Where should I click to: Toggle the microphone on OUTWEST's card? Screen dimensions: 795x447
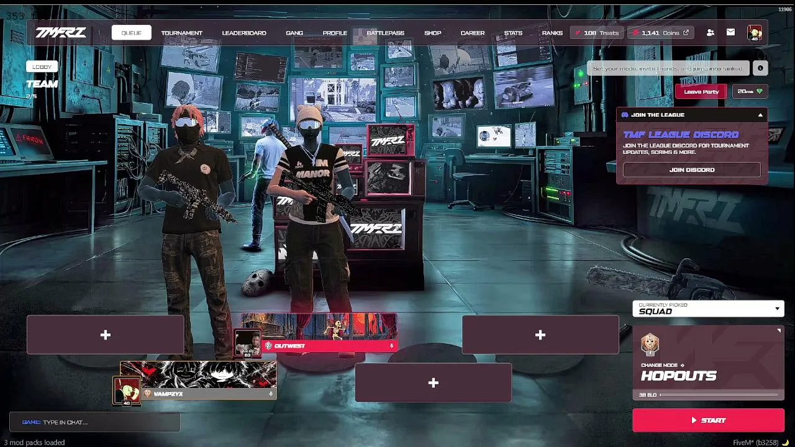point(391,346)
